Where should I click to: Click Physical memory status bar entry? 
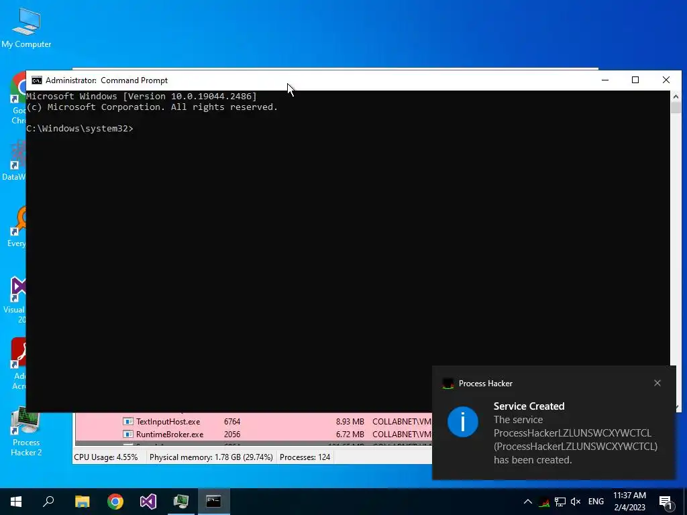tap(211, 457)
